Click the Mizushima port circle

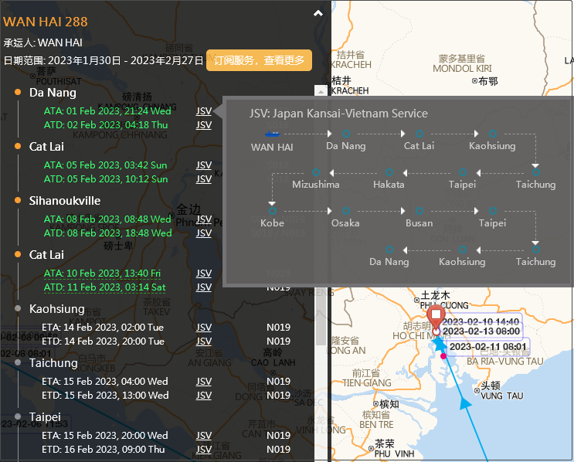tap(315, 172)
